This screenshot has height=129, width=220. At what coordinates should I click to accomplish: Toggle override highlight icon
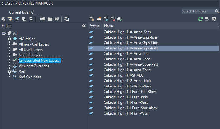pos(207,19)
